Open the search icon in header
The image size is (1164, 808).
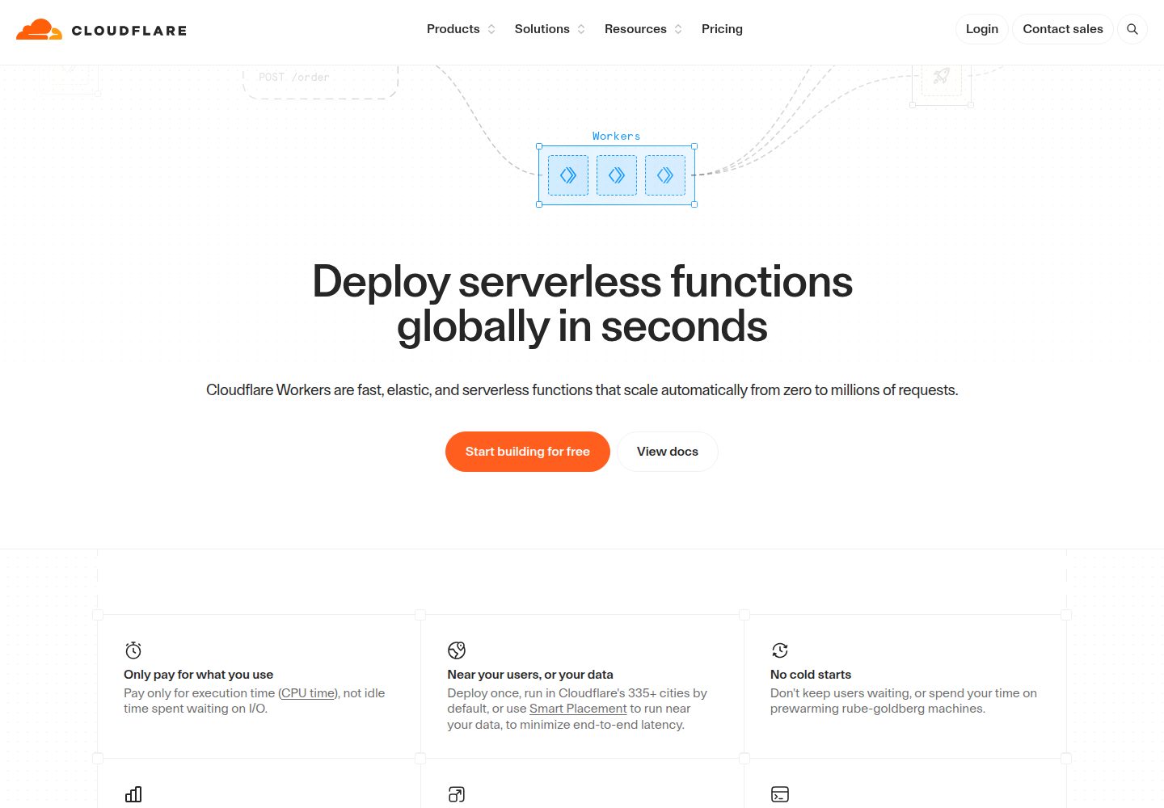(x=1132, y=29)
